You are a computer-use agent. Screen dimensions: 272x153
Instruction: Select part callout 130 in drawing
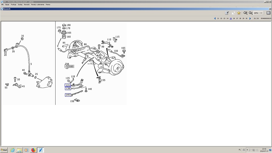click(x=68, y=88)
